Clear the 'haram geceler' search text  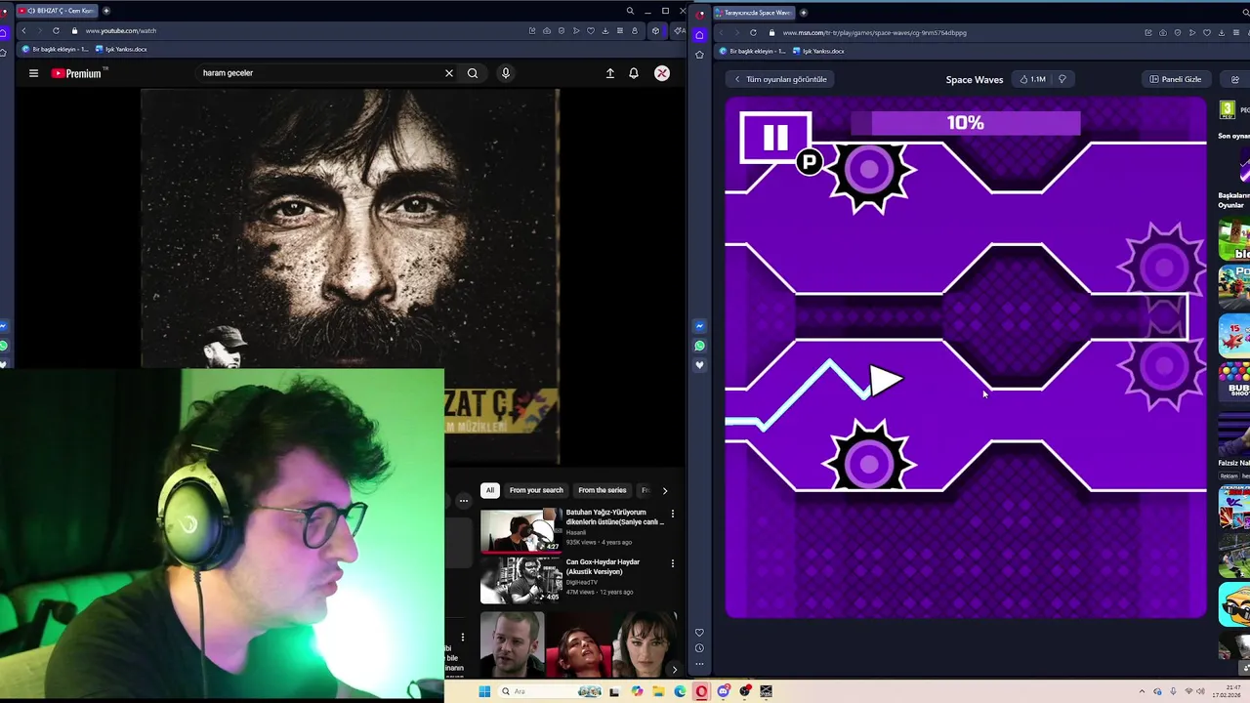coord(449,73)
